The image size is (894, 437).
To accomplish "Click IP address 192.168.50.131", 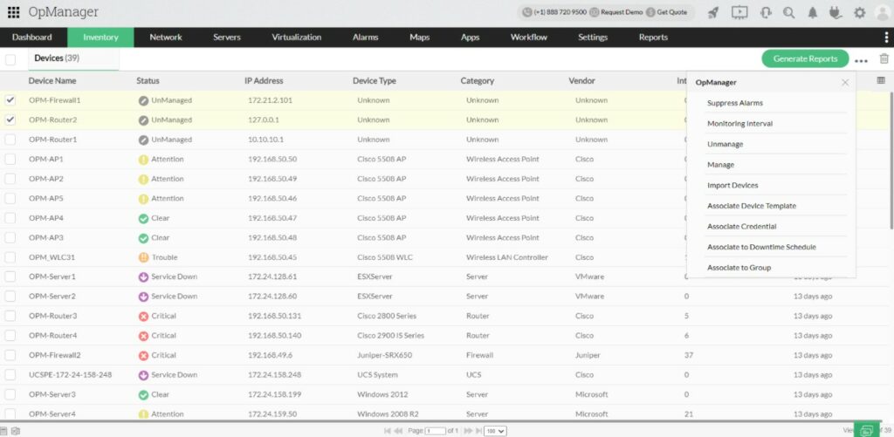I will (275, 316).
